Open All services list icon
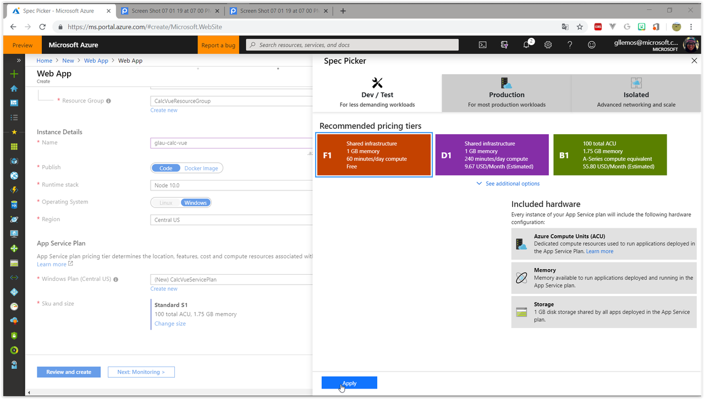704x399 pixels. point(14,117)
